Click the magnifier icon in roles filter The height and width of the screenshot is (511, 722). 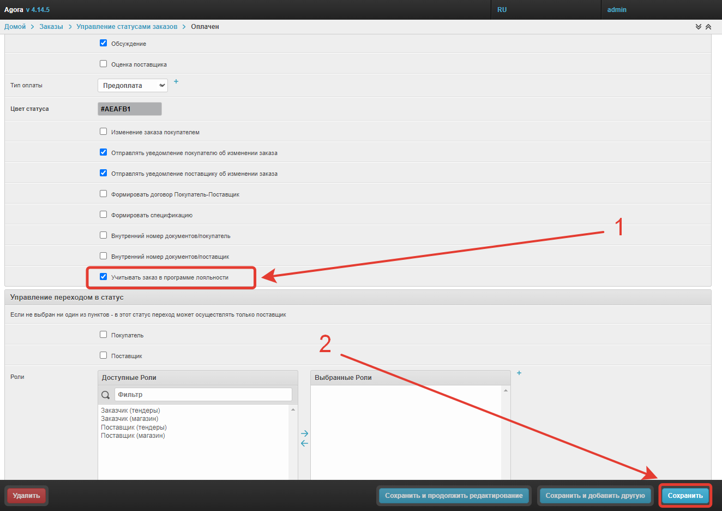click(106, 395)
